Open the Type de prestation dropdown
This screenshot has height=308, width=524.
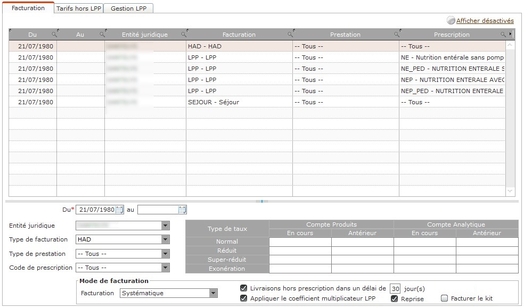click(x=166, y=254)
